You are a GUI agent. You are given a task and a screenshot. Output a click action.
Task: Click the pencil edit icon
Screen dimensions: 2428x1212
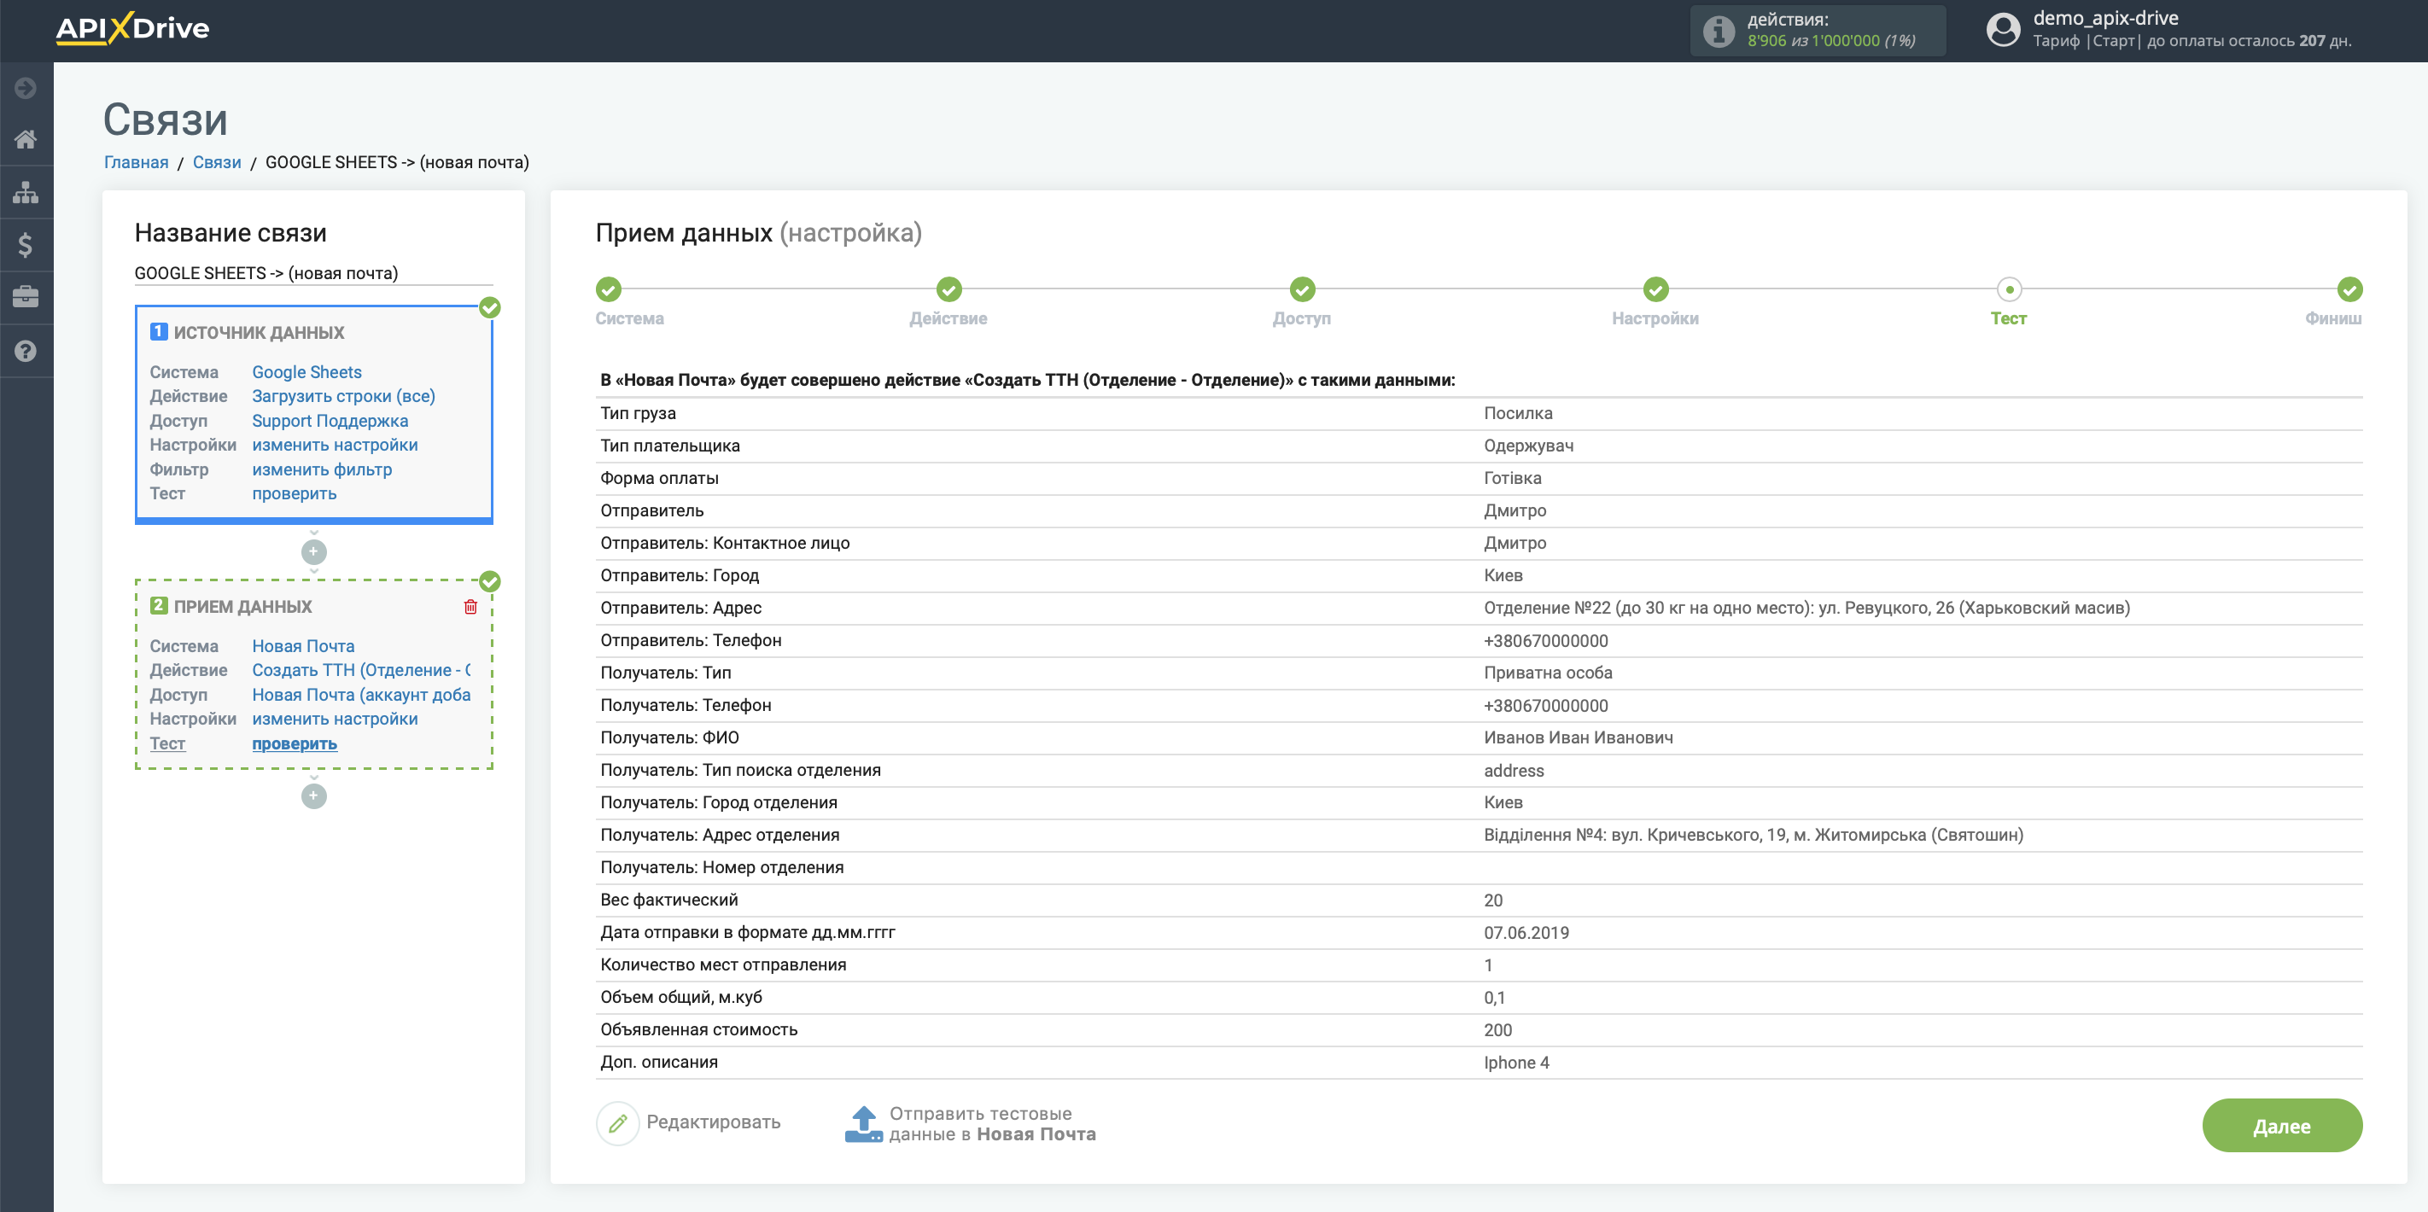pos(617,1122)
